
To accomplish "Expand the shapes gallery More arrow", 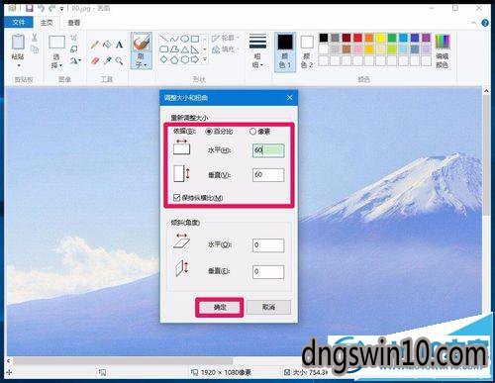I will click(205, 59).
